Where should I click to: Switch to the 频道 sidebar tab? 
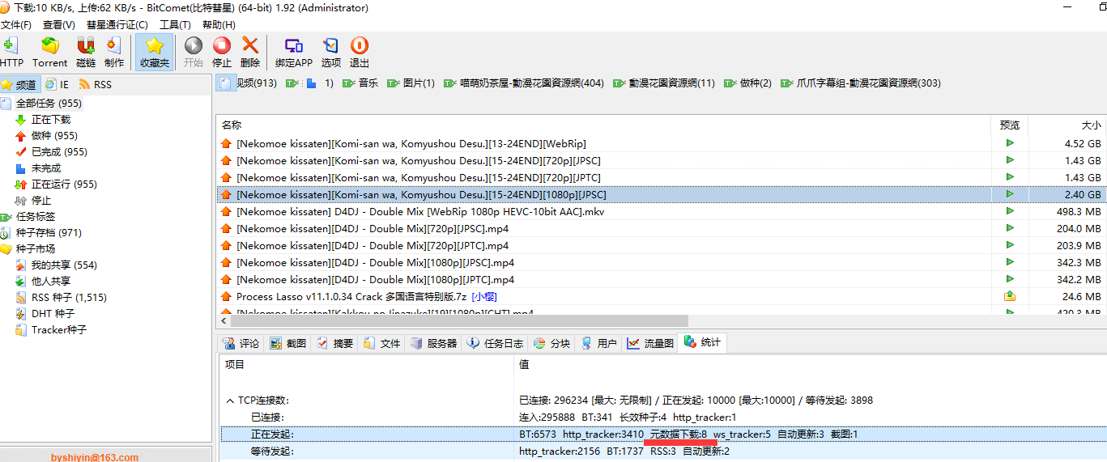coord(19,84)
